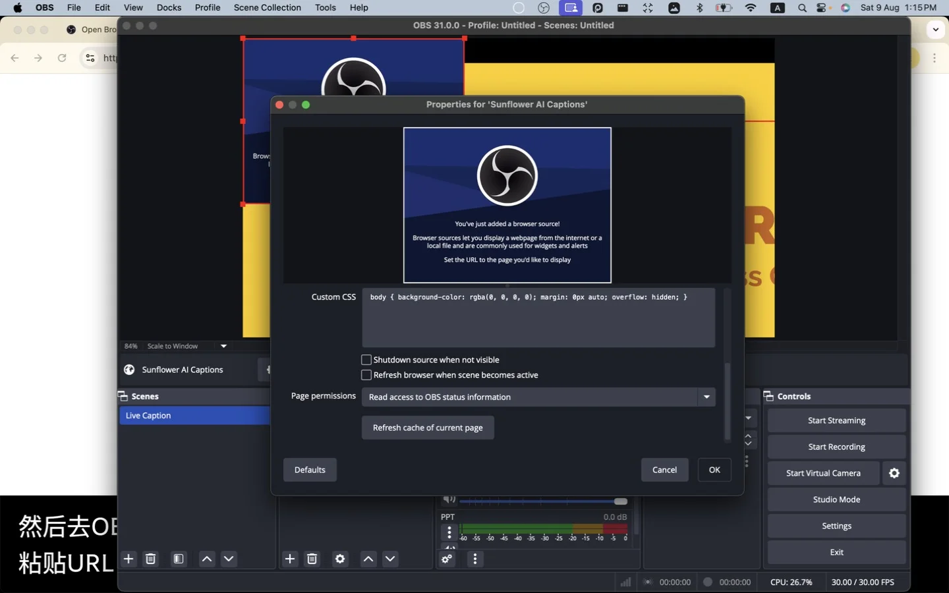The height and width of the screenshot is (593, 949).
Task: Add a new scene with the Scenes plus icon
Action: point(129,559)
